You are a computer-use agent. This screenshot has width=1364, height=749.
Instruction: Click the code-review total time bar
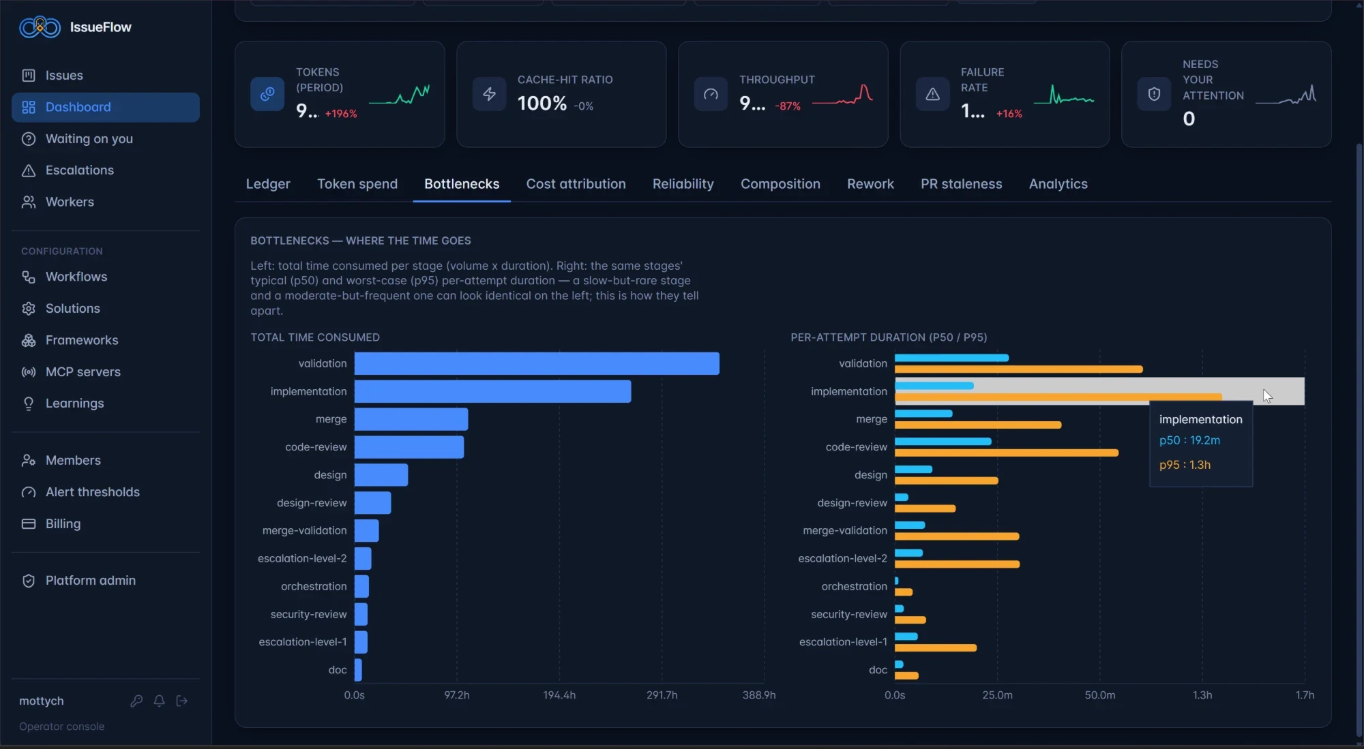point(409,447)
